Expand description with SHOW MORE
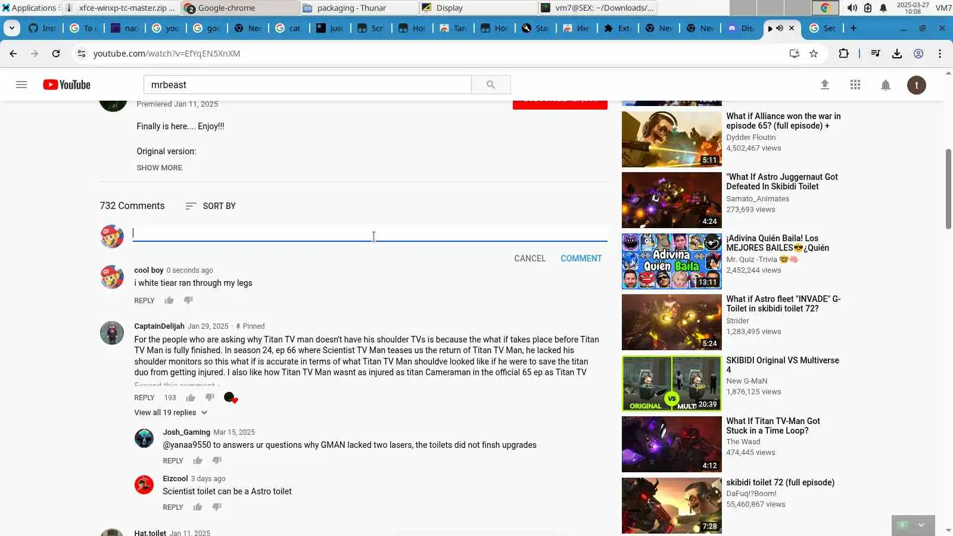 pos(160,168)
